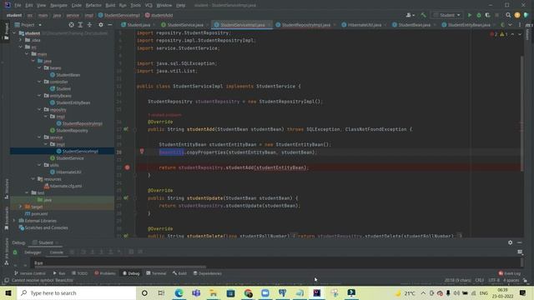Viewport: 534px width, 300px height.
Task: Open Debug panel settings gear
Action: 510,242
